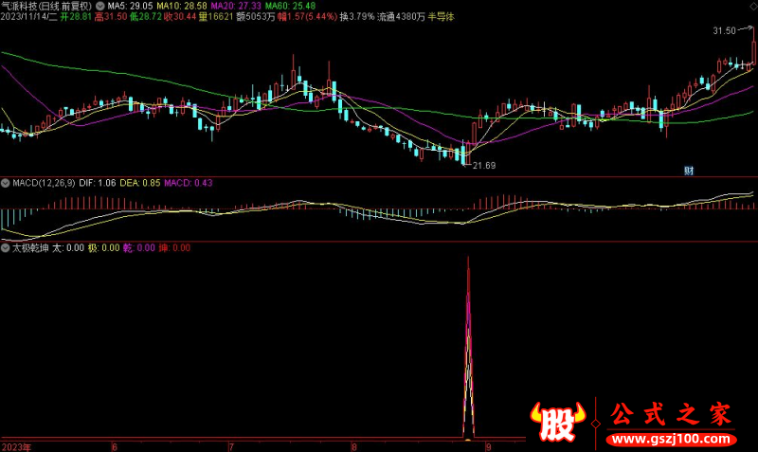Click the 31.50 high price marker
The image size is (758, 452).
coord(724,31)
